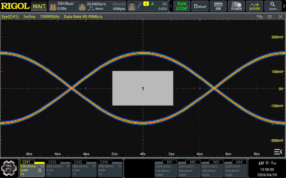
Task: Toggle the CH1 channel tab
Action: (32, 168)
